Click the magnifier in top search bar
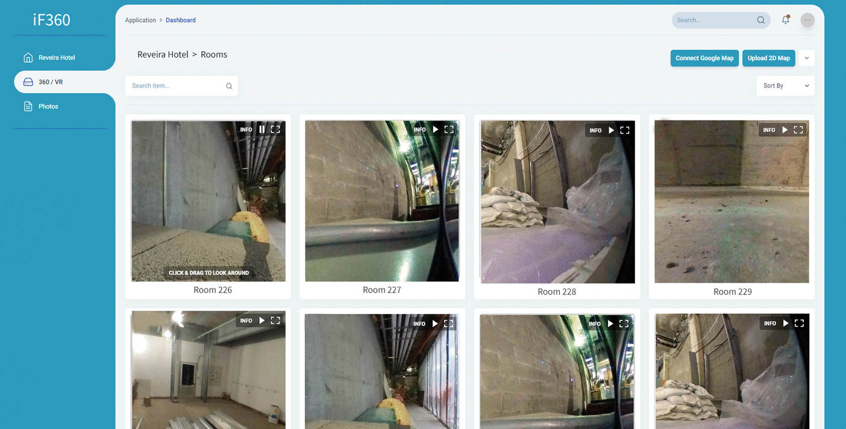This screenshot has width=846, height=429. click(x=761, y=20)
